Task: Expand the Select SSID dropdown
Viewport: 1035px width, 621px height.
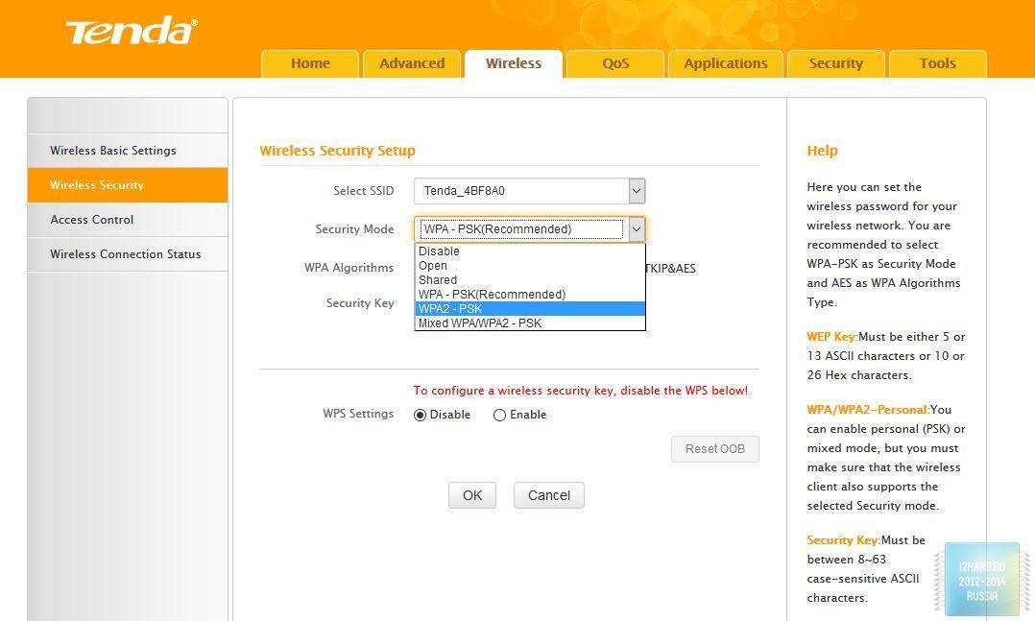Action: (x=637, y=191)
